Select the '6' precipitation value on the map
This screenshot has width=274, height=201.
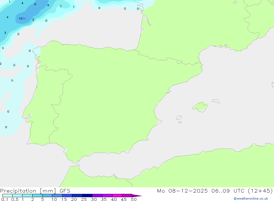tap(35, 4)
